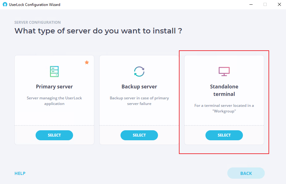Minimize the UserLock Configuration Wizard window

[251, 5]
